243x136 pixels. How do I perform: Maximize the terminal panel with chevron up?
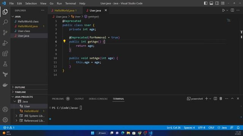(232, 99)
